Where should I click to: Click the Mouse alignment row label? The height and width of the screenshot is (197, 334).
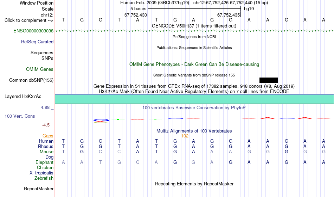click(46, 152)
